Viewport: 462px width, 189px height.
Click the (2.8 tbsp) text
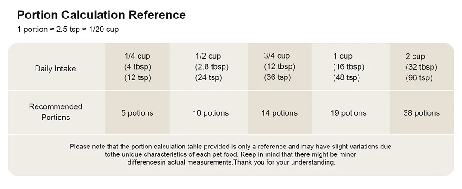(212, 67)
